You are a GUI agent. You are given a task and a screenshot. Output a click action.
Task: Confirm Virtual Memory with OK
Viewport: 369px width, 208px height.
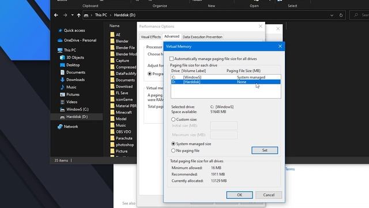[239, 195]
